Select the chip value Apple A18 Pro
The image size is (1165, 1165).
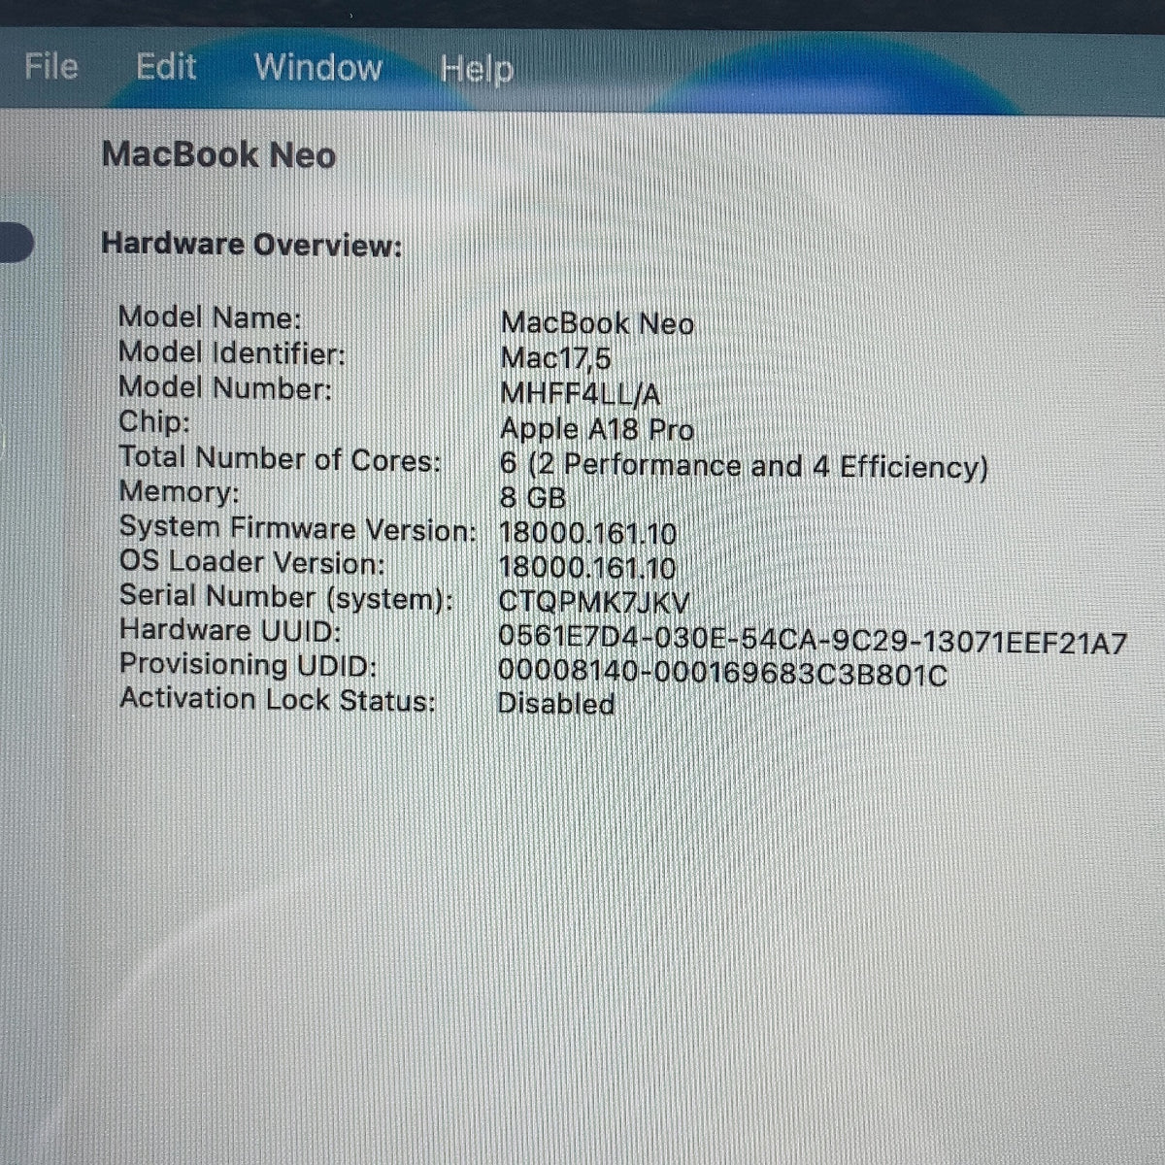pyautogui.click(x=597, y=429)
